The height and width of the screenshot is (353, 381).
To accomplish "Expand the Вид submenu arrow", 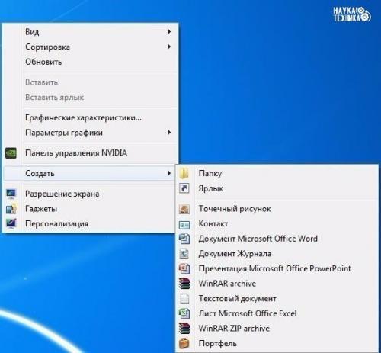I will click(169, 32).
